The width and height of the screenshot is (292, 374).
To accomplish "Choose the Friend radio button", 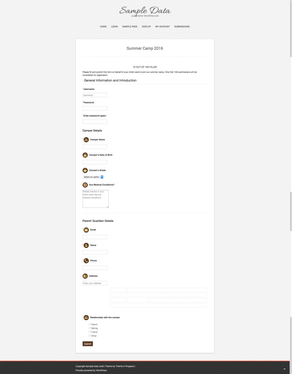I will [90, 332].
